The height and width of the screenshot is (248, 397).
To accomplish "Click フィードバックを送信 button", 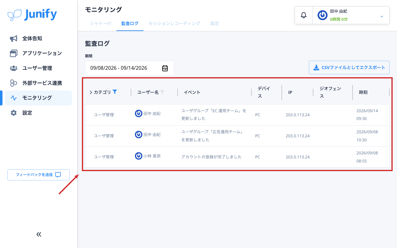I will click(x=38, y=175).
